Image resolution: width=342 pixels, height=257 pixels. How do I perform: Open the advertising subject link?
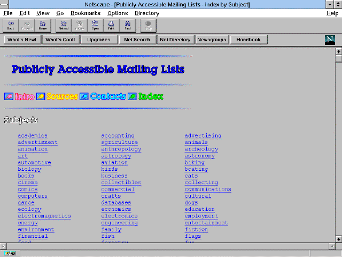[203, 135]
